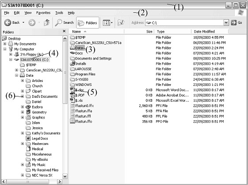Toggle the Folders pane button

(x=88, y=23)
